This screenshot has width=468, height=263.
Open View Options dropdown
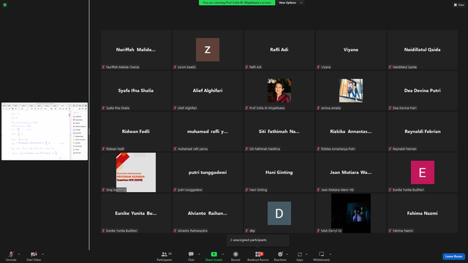pos(290,3)
